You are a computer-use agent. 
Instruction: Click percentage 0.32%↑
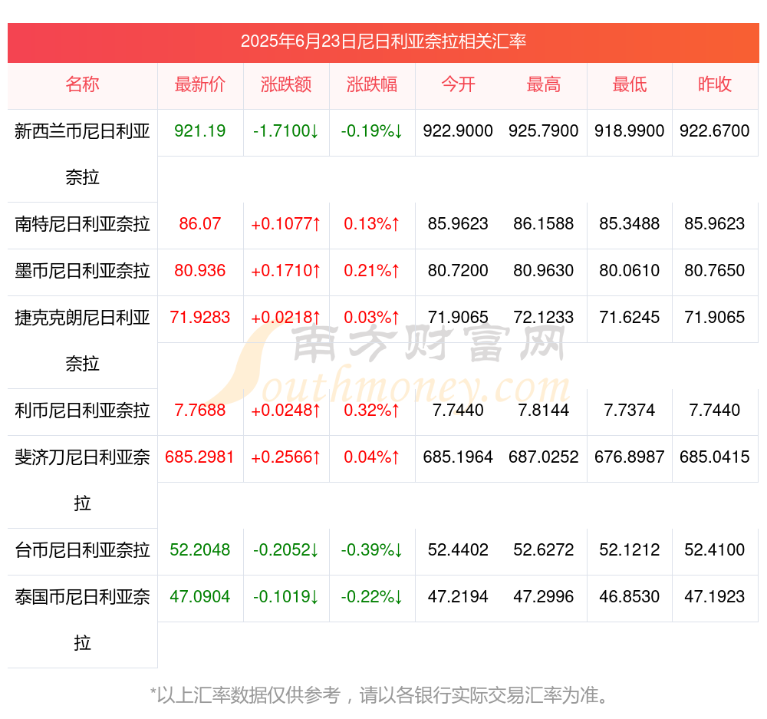pos(372,411)
